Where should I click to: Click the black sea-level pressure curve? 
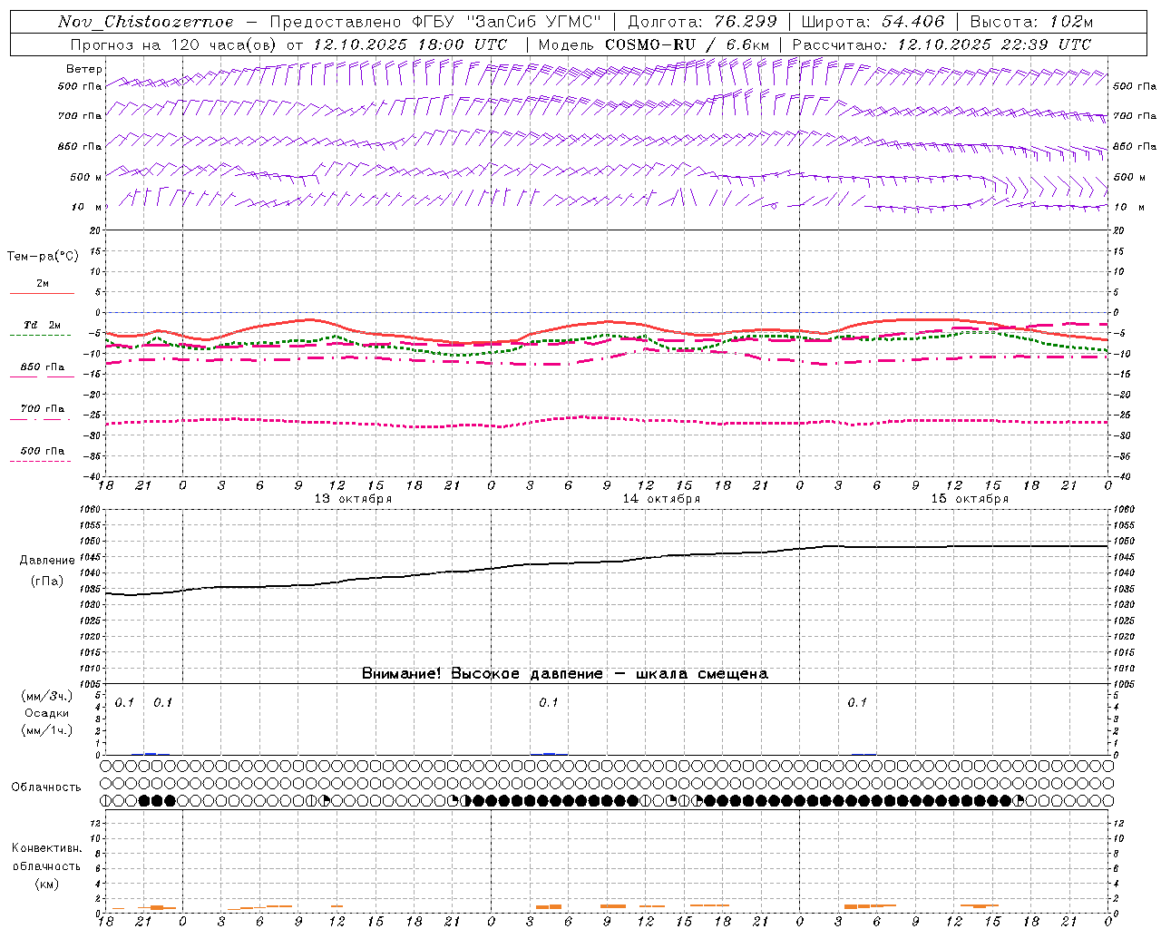click(x=608, y=562)
